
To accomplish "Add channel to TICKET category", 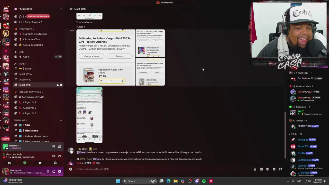I will (x=61, y=64).
